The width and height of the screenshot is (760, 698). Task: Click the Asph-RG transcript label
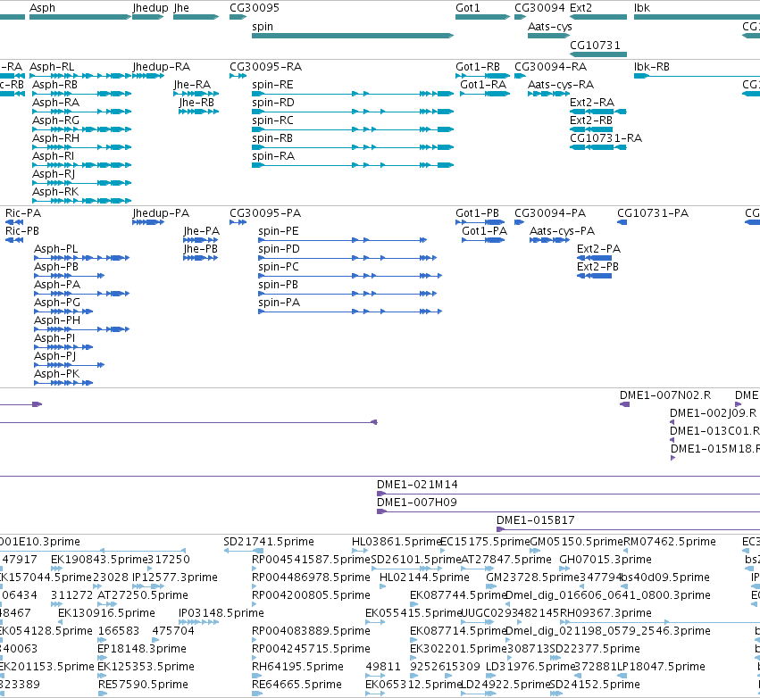(55, 120)
